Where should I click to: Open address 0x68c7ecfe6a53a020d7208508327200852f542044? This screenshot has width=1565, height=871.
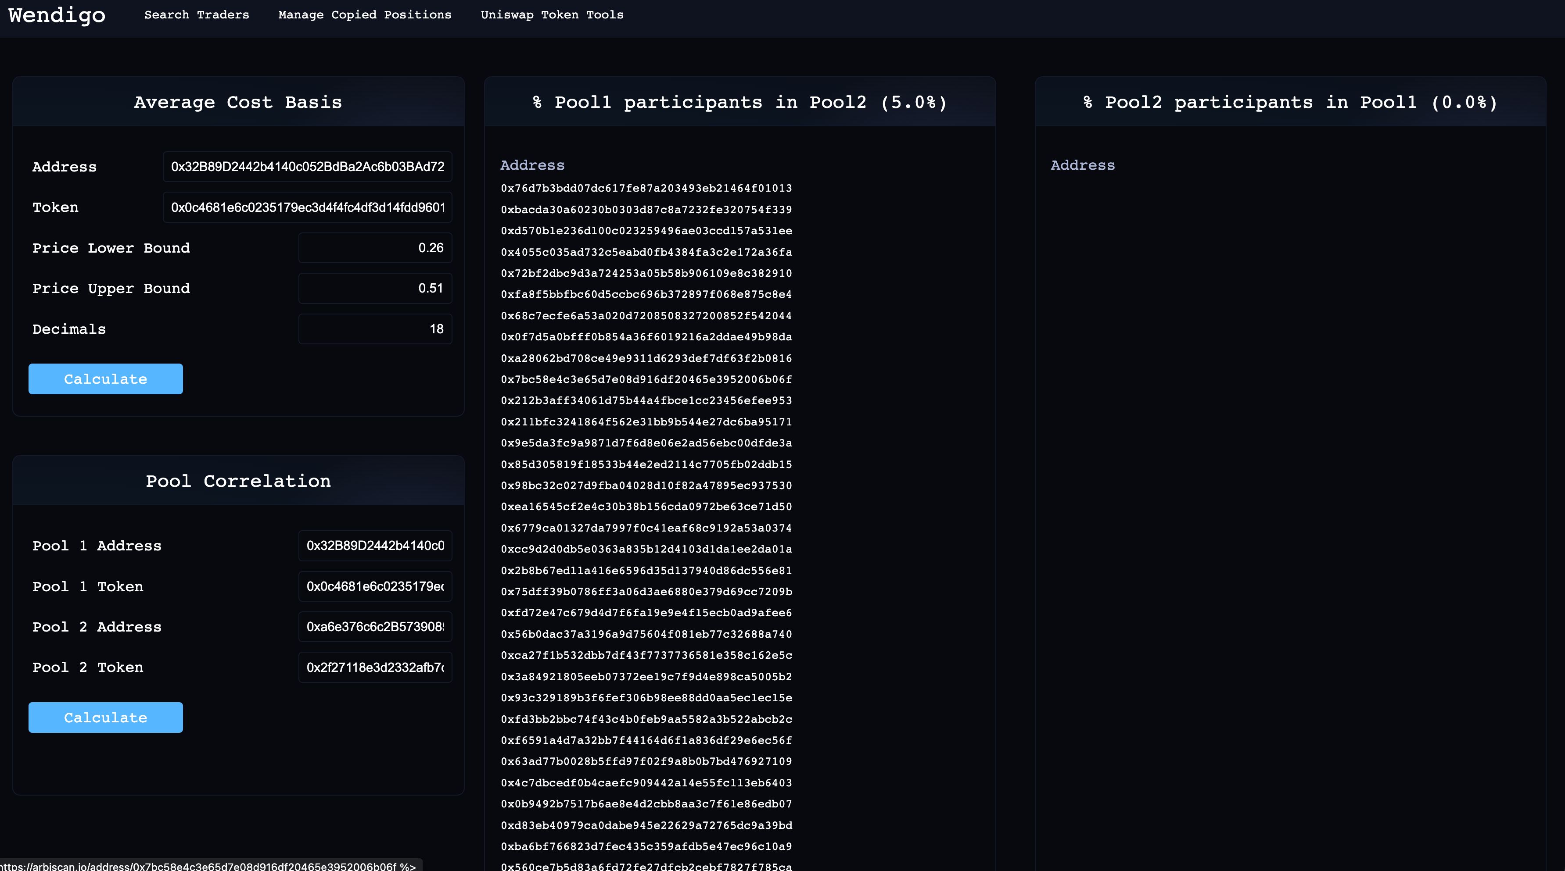coord(646,316)
